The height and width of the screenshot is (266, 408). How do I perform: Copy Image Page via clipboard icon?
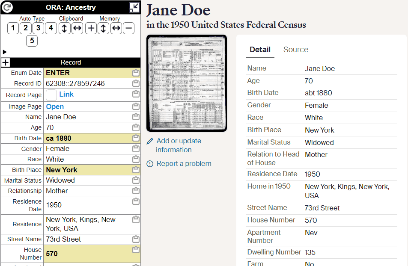point(136,106)
